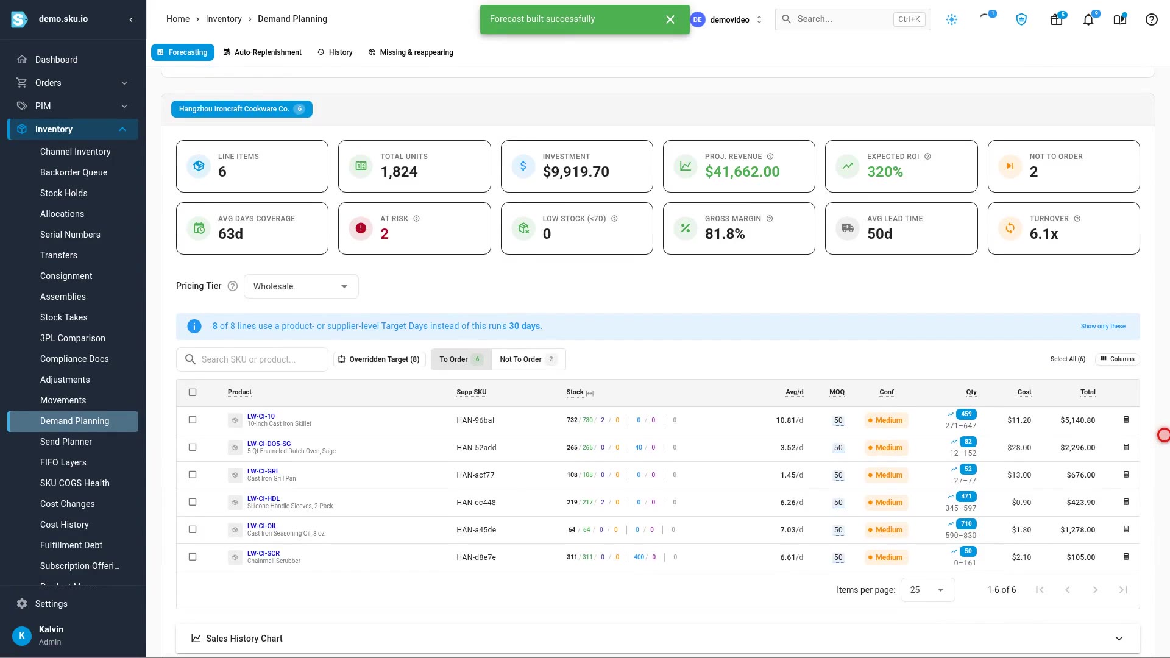Click calculator icon for LW-CI-GRL row
The image size is (1170, 658).
pyautogui.click(x=1126, y=475)
